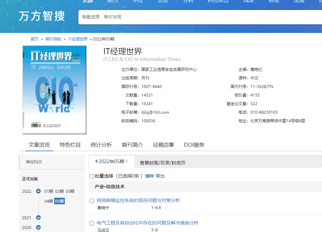Click the IT经理世界 journal title heading
The image size is (322, 232).
123,51
